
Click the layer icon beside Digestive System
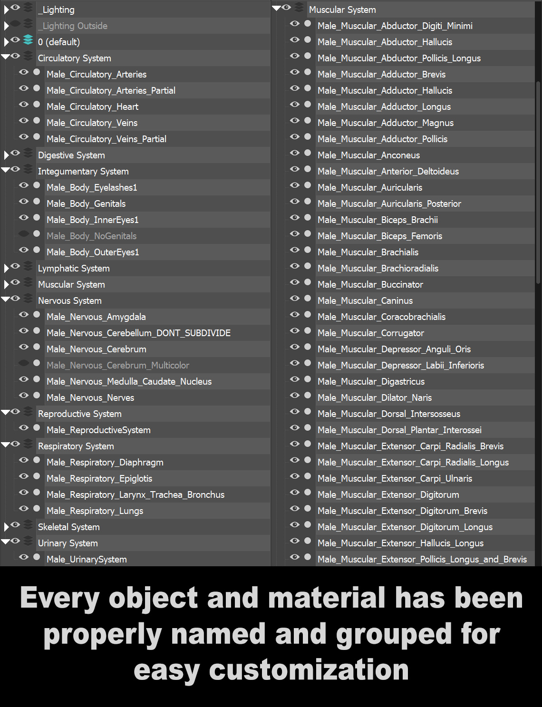coord(29,153)
